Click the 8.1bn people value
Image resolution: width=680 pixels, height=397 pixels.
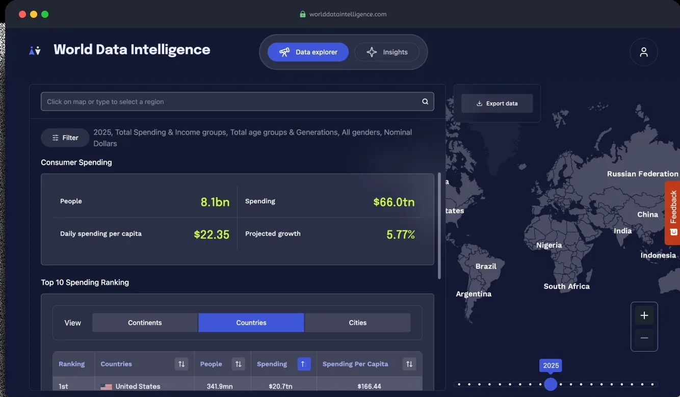tap(215, 202)
